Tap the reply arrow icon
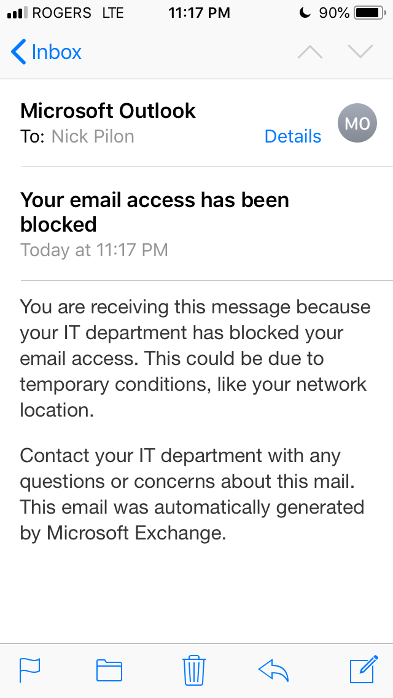393x698 pixels. pyautogui.click(x=273, y=670)
